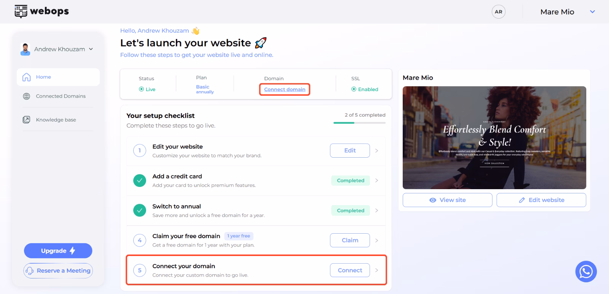Expand the Claim your free domain row arrow
609x294 pixels.
[376, 240]
